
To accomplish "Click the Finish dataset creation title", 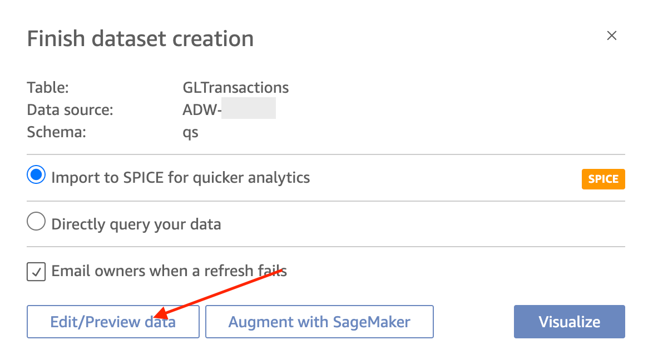I will tap(140, 39).
